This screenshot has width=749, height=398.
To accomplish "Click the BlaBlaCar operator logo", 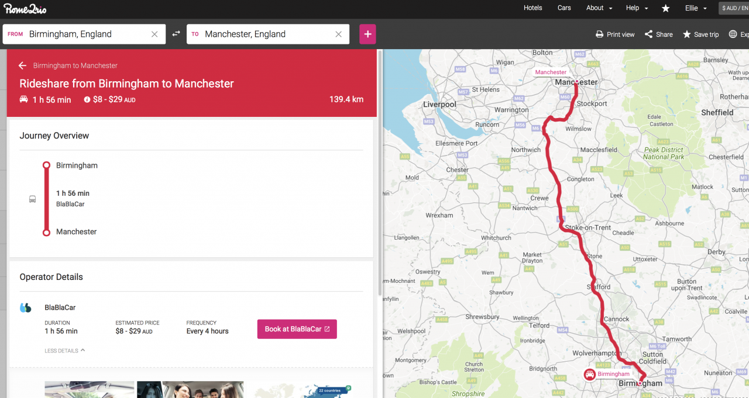I will (x=26, y=307).
